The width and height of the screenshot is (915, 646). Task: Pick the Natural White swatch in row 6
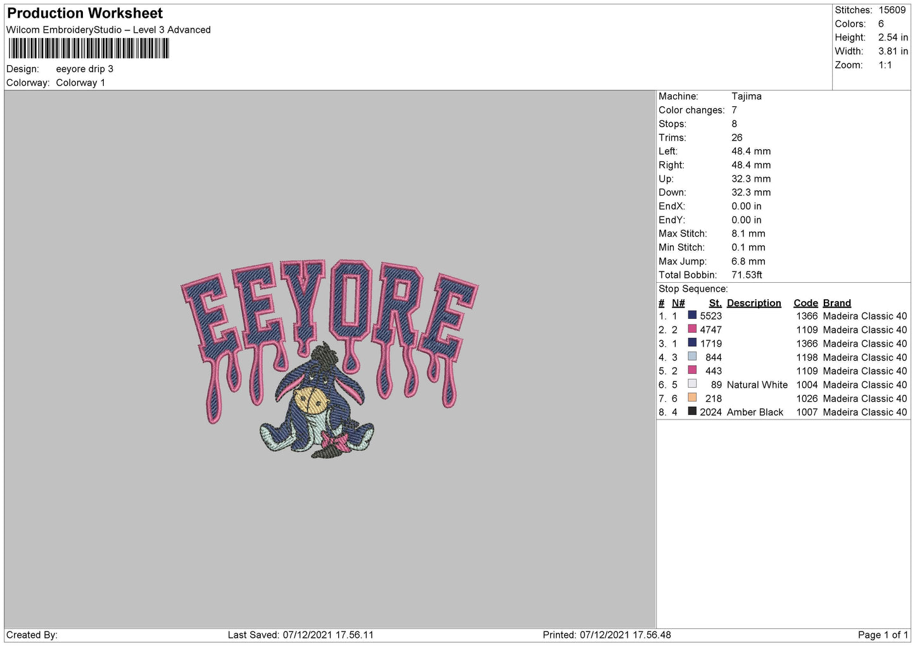coord(692,384)
